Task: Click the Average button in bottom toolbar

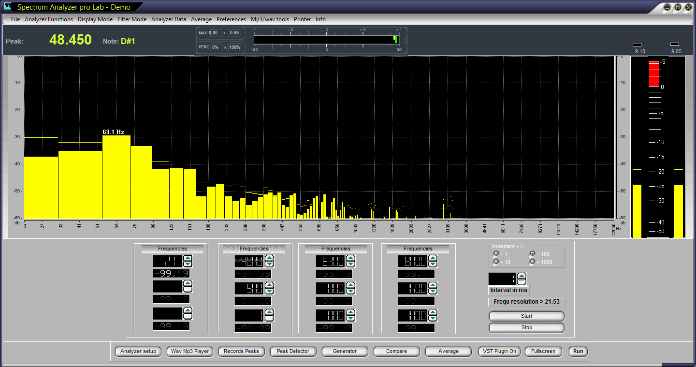Action: [x=449, y=352]
